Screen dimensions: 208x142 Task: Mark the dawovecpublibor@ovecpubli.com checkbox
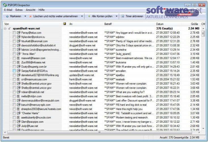tap(14, 101)
